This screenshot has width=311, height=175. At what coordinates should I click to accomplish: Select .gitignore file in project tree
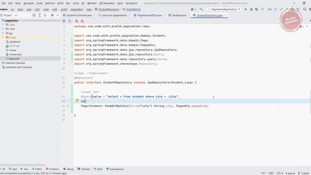pos(15,42)
